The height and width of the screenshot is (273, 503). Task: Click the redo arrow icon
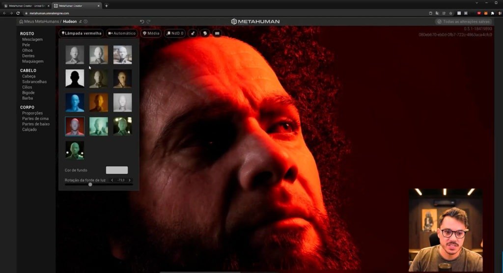[148, 22]
